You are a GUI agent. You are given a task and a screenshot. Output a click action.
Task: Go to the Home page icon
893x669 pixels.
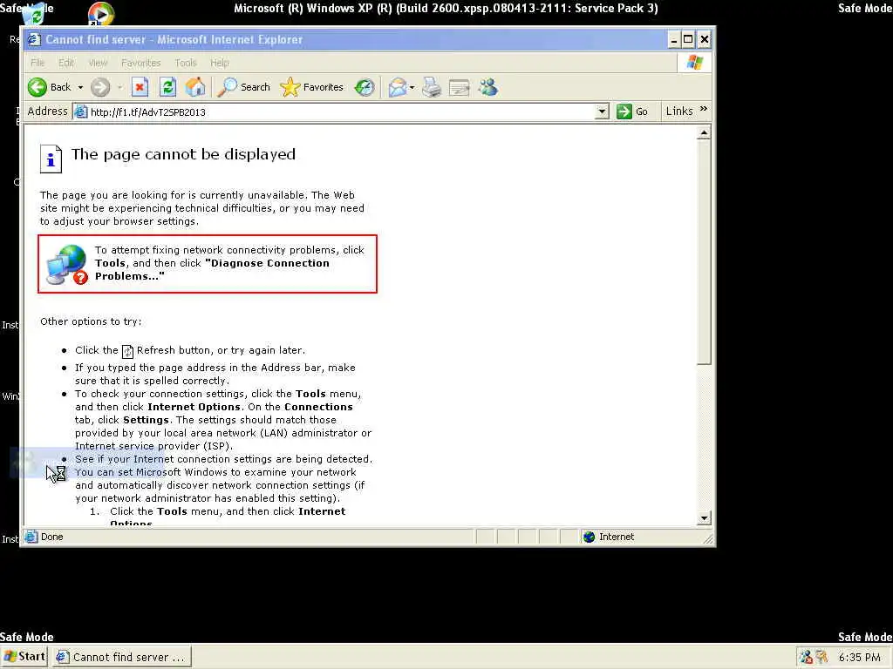(195, 87)
